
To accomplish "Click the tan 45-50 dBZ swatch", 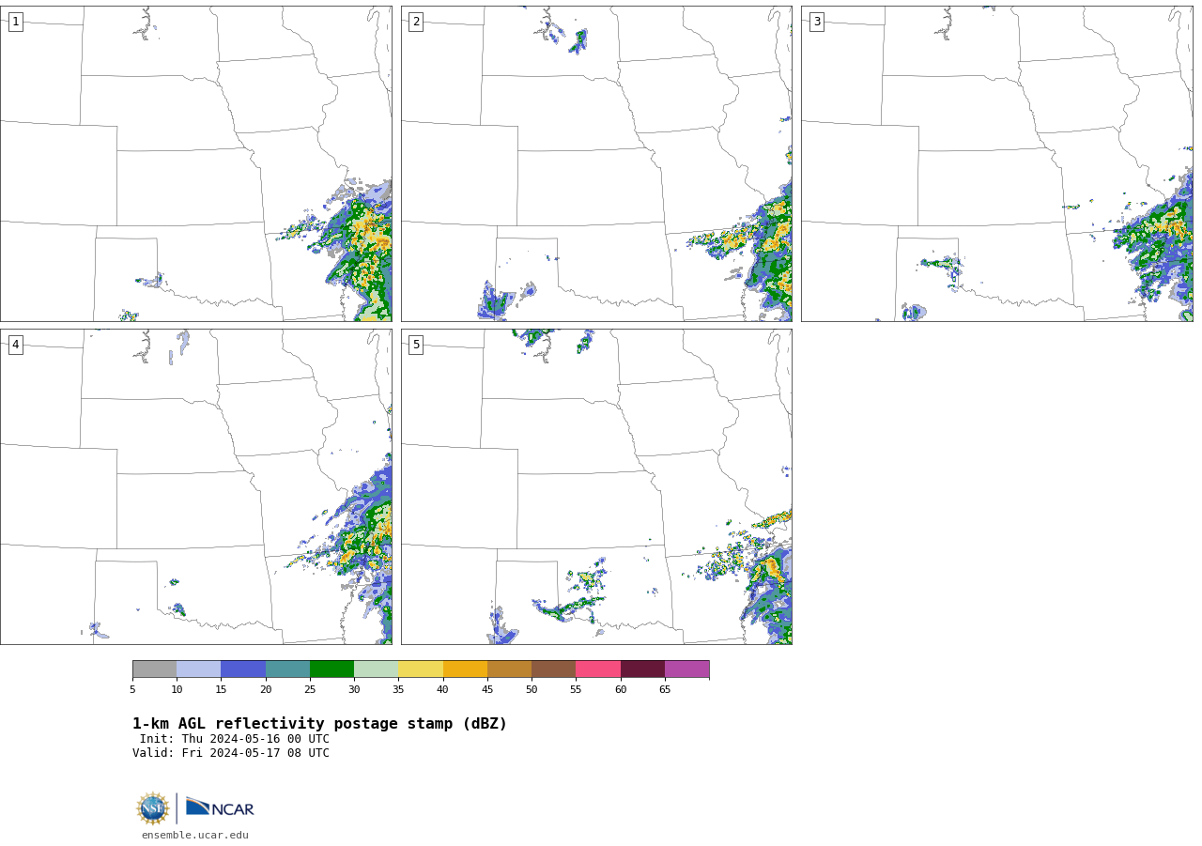I will click(510, 669).
